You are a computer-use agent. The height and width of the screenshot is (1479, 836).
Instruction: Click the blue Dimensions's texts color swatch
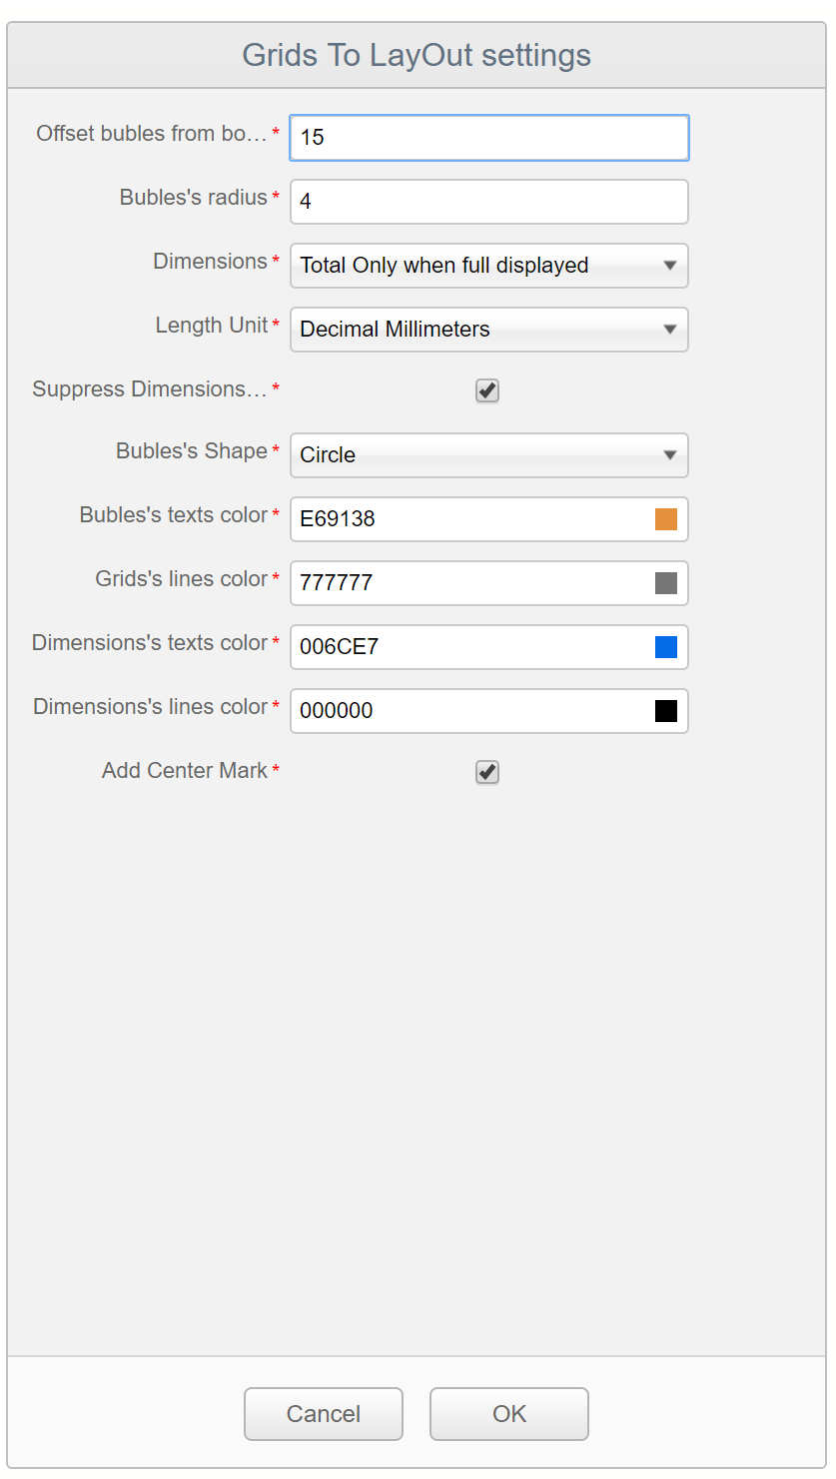[x=666, y=647]
